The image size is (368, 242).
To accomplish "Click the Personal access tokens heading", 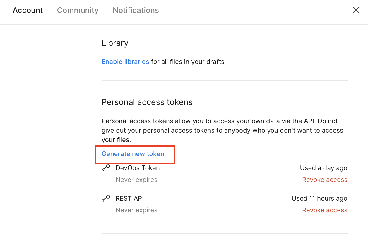I will (x=147, y=102).
